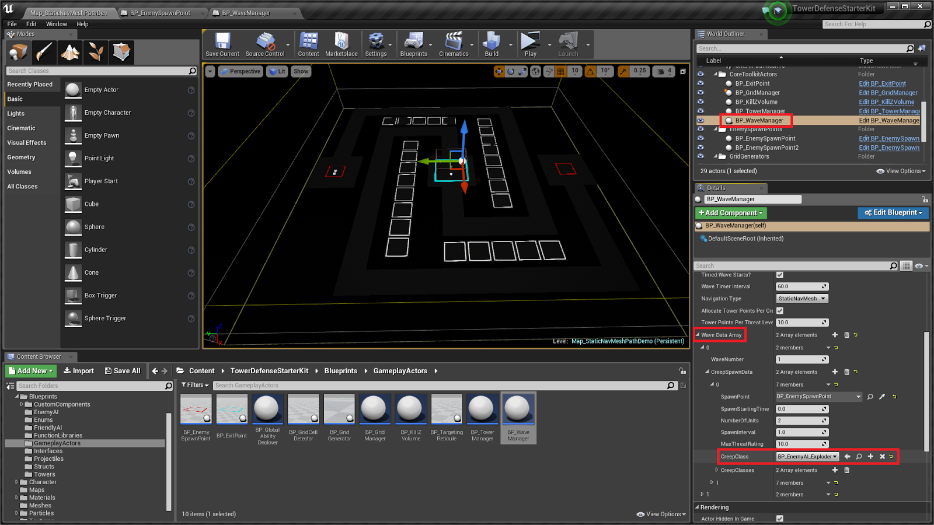The height and width of the screenshot is (525, 934).
Task: Open the CreepClass class dropdown
Action: [x=807, y=457]
